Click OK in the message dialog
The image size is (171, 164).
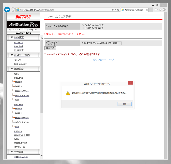(125, 104)
